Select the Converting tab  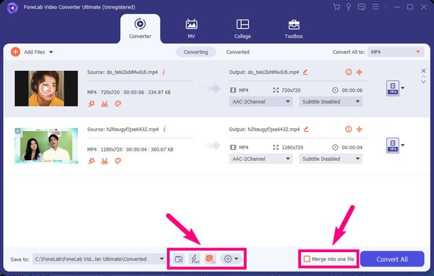pos(196,52)
